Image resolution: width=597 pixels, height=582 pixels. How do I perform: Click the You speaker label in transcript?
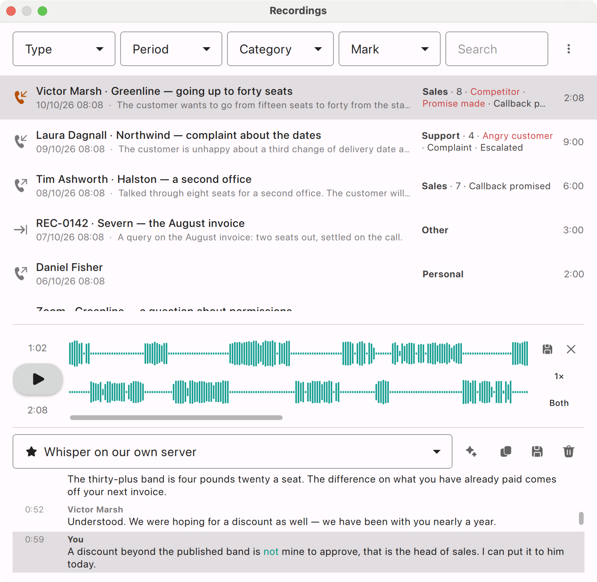75,540
